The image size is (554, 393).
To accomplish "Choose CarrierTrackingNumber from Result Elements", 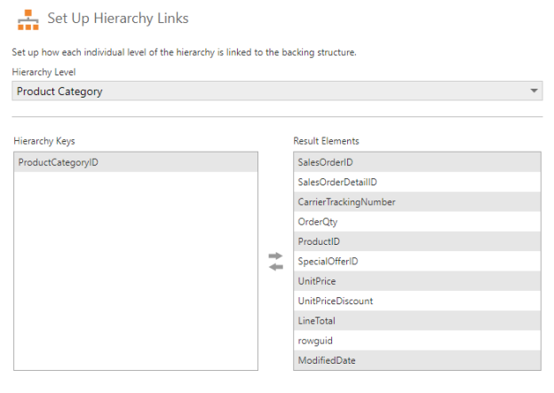I will point(416,201).
